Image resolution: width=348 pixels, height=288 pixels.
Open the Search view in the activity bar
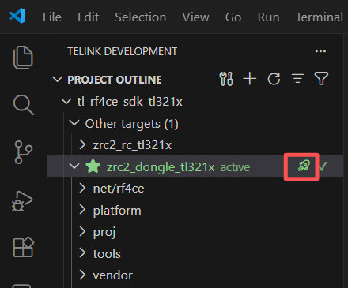pyautogui.click(x=24, y=105)
